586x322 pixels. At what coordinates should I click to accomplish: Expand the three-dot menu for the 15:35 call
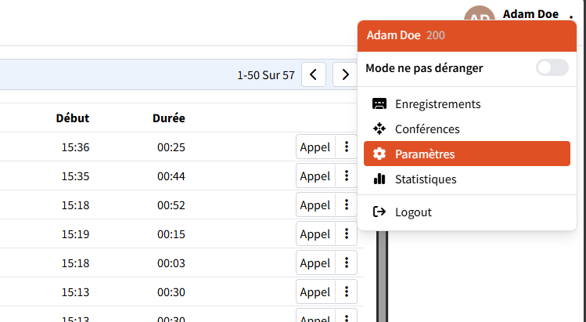[x=346, y=176]
